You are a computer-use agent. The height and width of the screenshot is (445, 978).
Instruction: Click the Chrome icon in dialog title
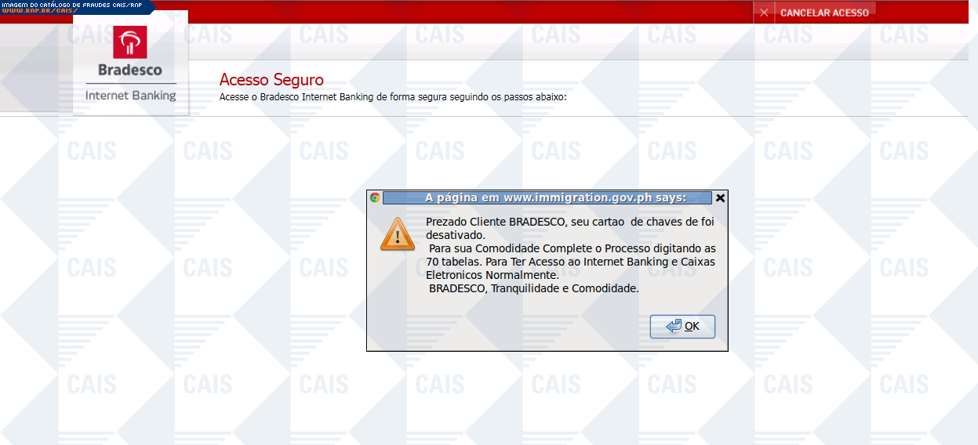(375, 197)
